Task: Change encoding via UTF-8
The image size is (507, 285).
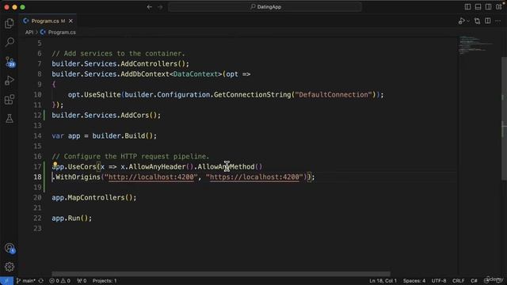Action: coord(439,281)
